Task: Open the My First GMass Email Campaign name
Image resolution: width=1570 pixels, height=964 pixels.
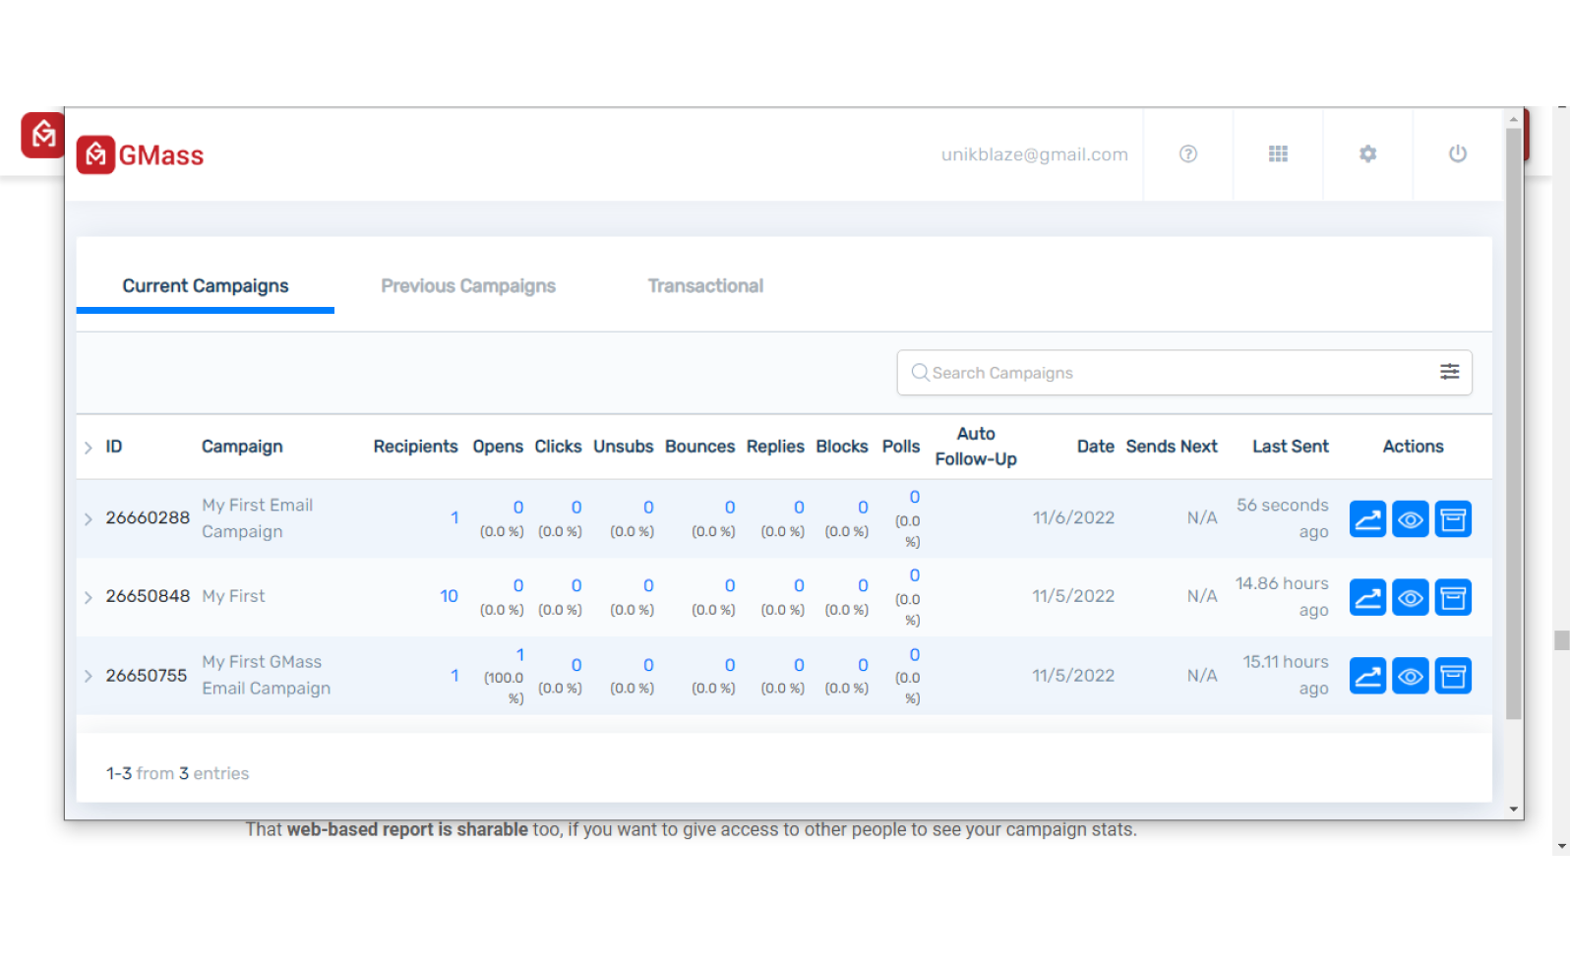Action: pos(267,675)
